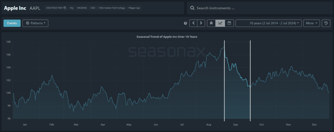Screen dimensions: 334x132
Task: Click the USD currency tag
Action: pos(93,8)
